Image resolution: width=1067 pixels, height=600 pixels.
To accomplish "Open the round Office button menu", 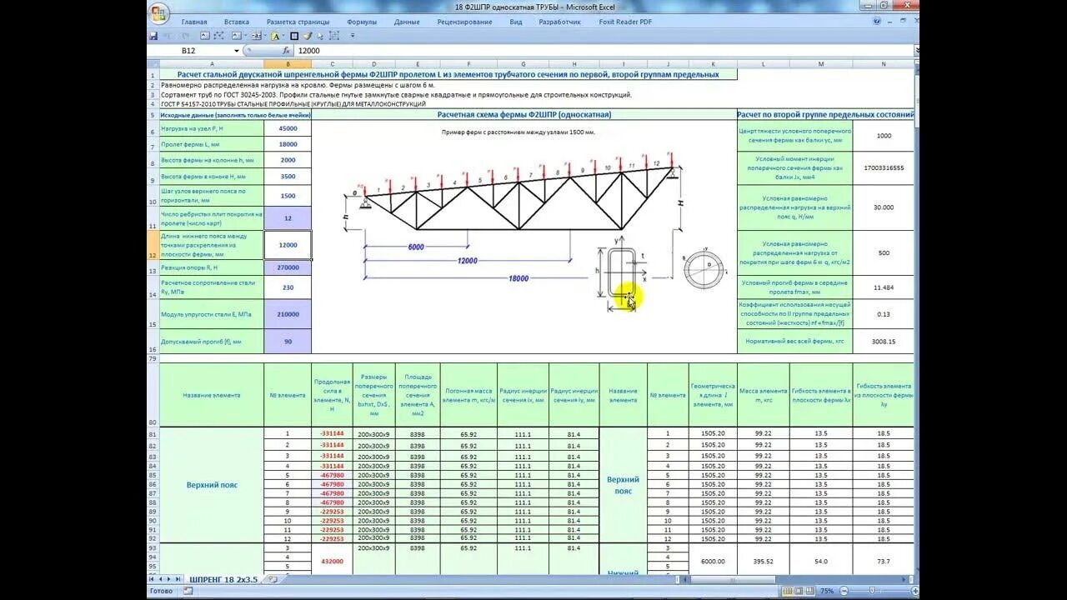I will point(158,14).
